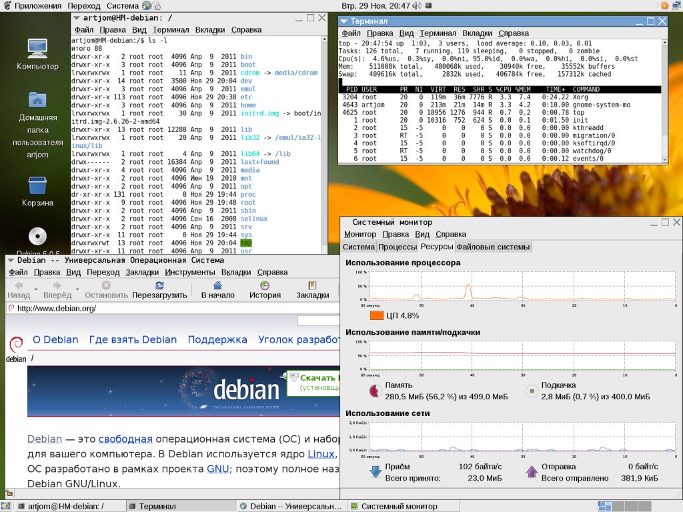Click the volume speaker icon in top panel
Screen dimensions: 683x512
(417, 5)
